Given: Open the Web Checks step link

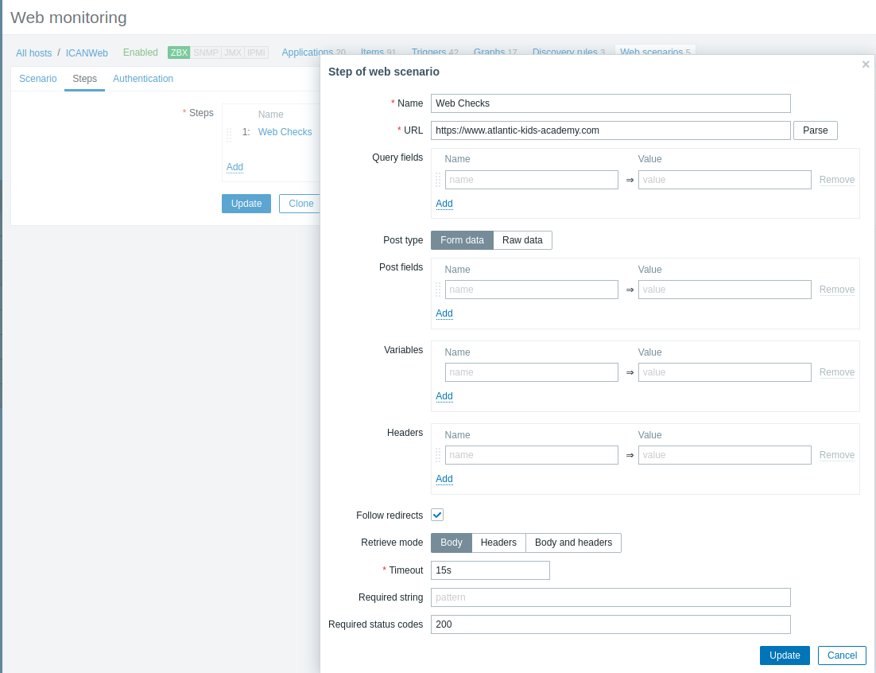Looking at the screenshot, I should pyautogui.click(x=285, y=132).
